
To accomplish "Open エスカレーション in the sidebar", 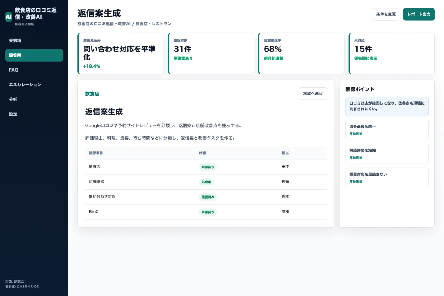I will pyautogui.click(x=34, y=84).
